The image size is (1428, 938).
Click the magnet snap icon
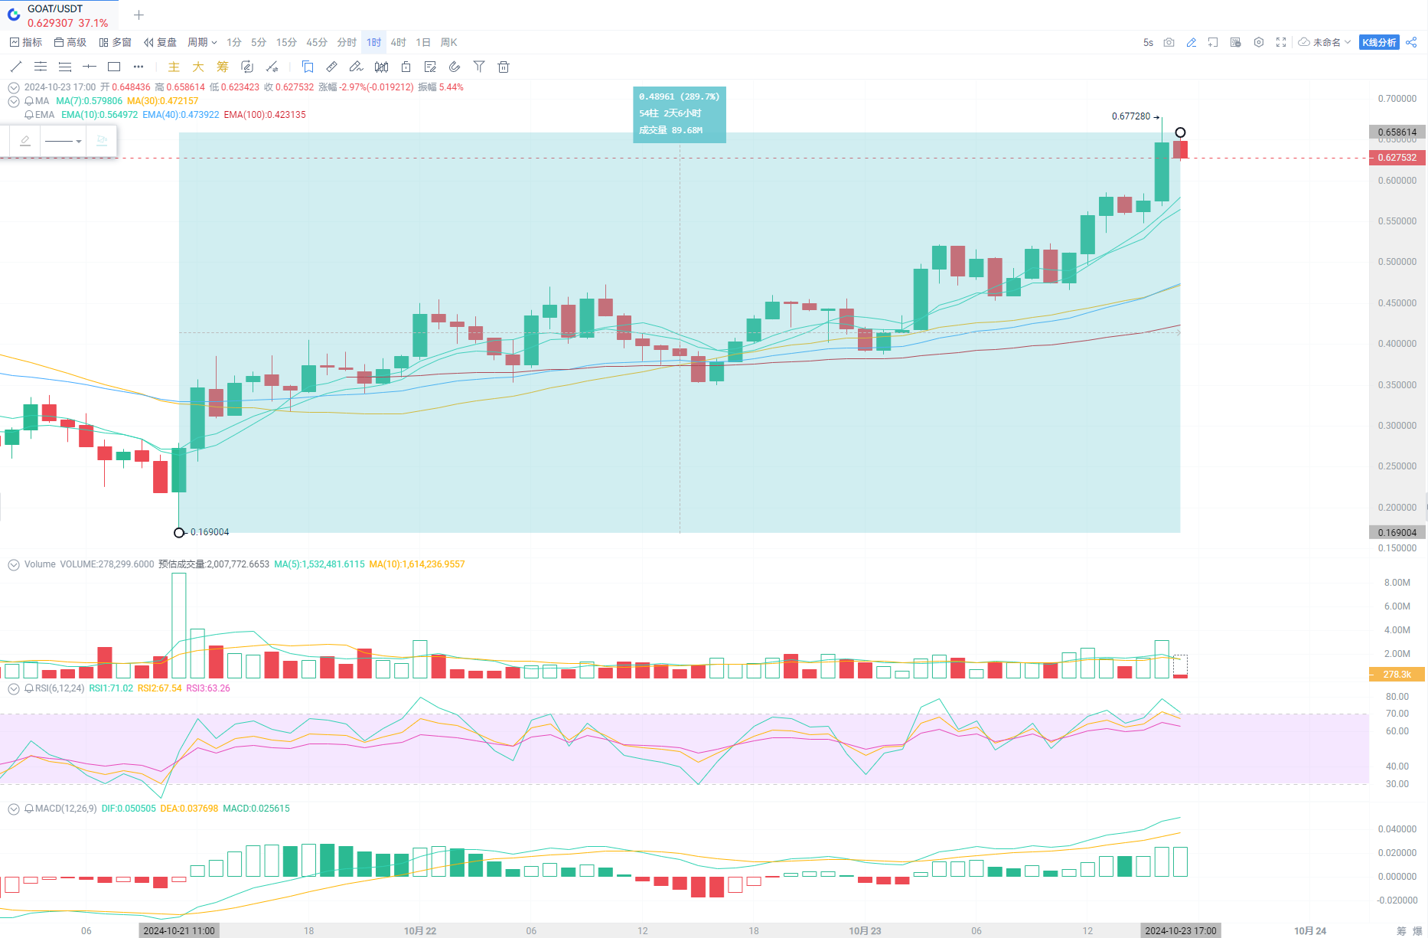point(455,67)
